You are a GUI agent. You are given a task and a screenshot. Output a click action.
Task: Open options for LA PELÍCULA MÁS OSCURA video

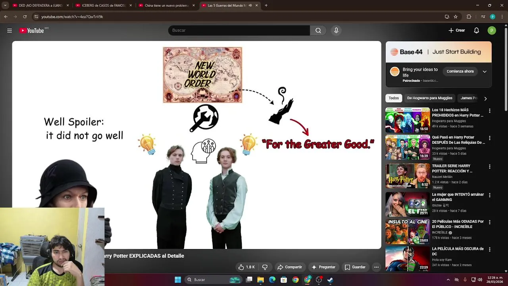[489, 250]
